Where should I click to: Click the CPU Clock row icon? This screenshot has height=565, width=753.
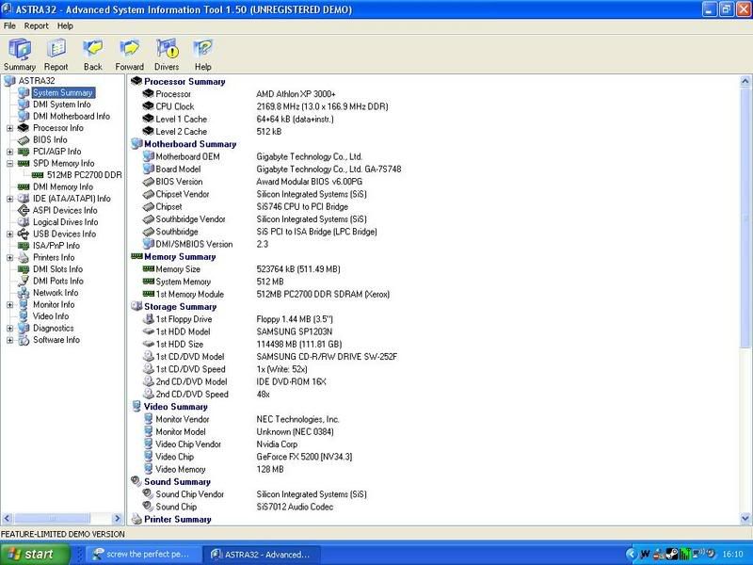pos(149,106)
